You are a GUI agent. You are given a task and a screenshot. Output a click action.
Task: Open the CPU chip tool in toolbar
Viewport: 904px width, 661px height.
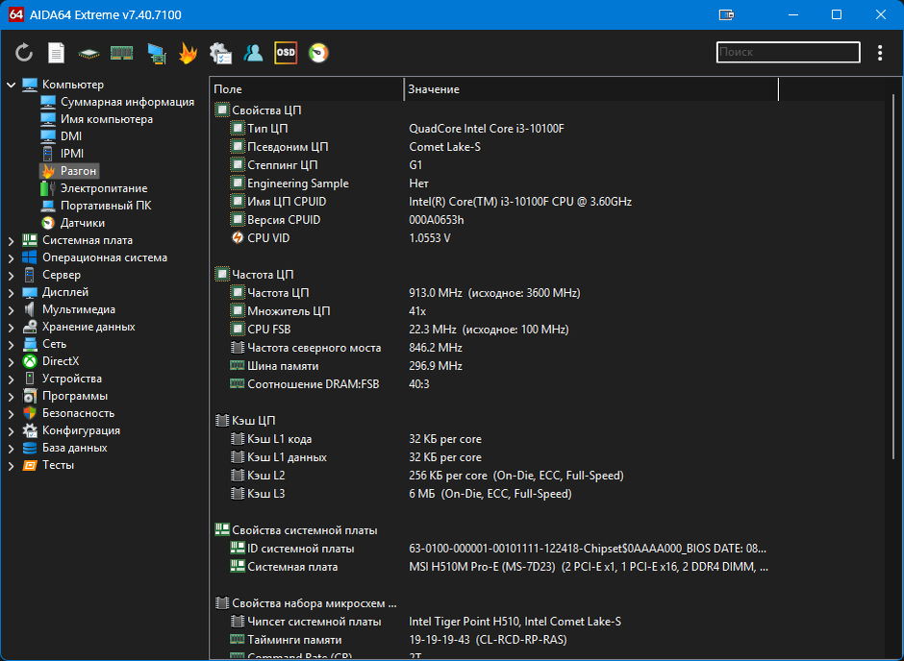(x=88, y=54)
